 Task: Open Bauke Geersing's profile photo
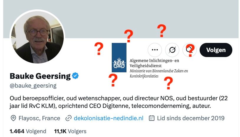pos(37,37)
